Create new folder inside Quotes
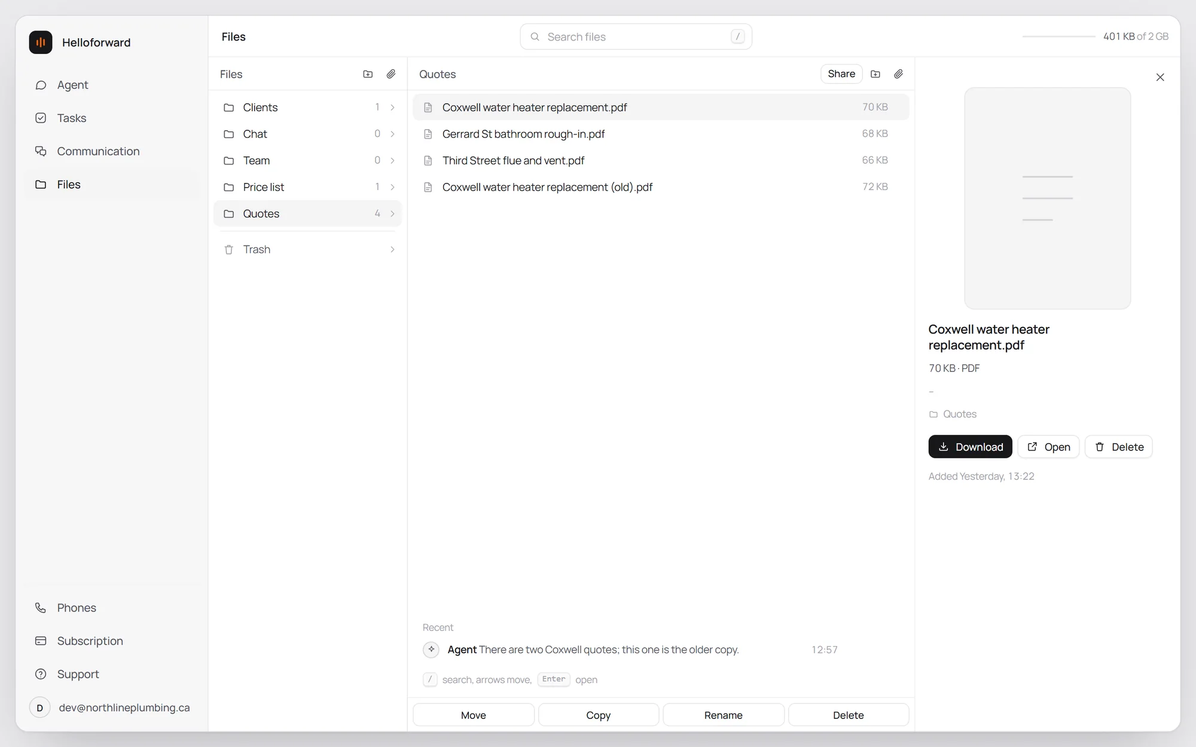Screen dimensions: 1196x747 pos(875,74)
